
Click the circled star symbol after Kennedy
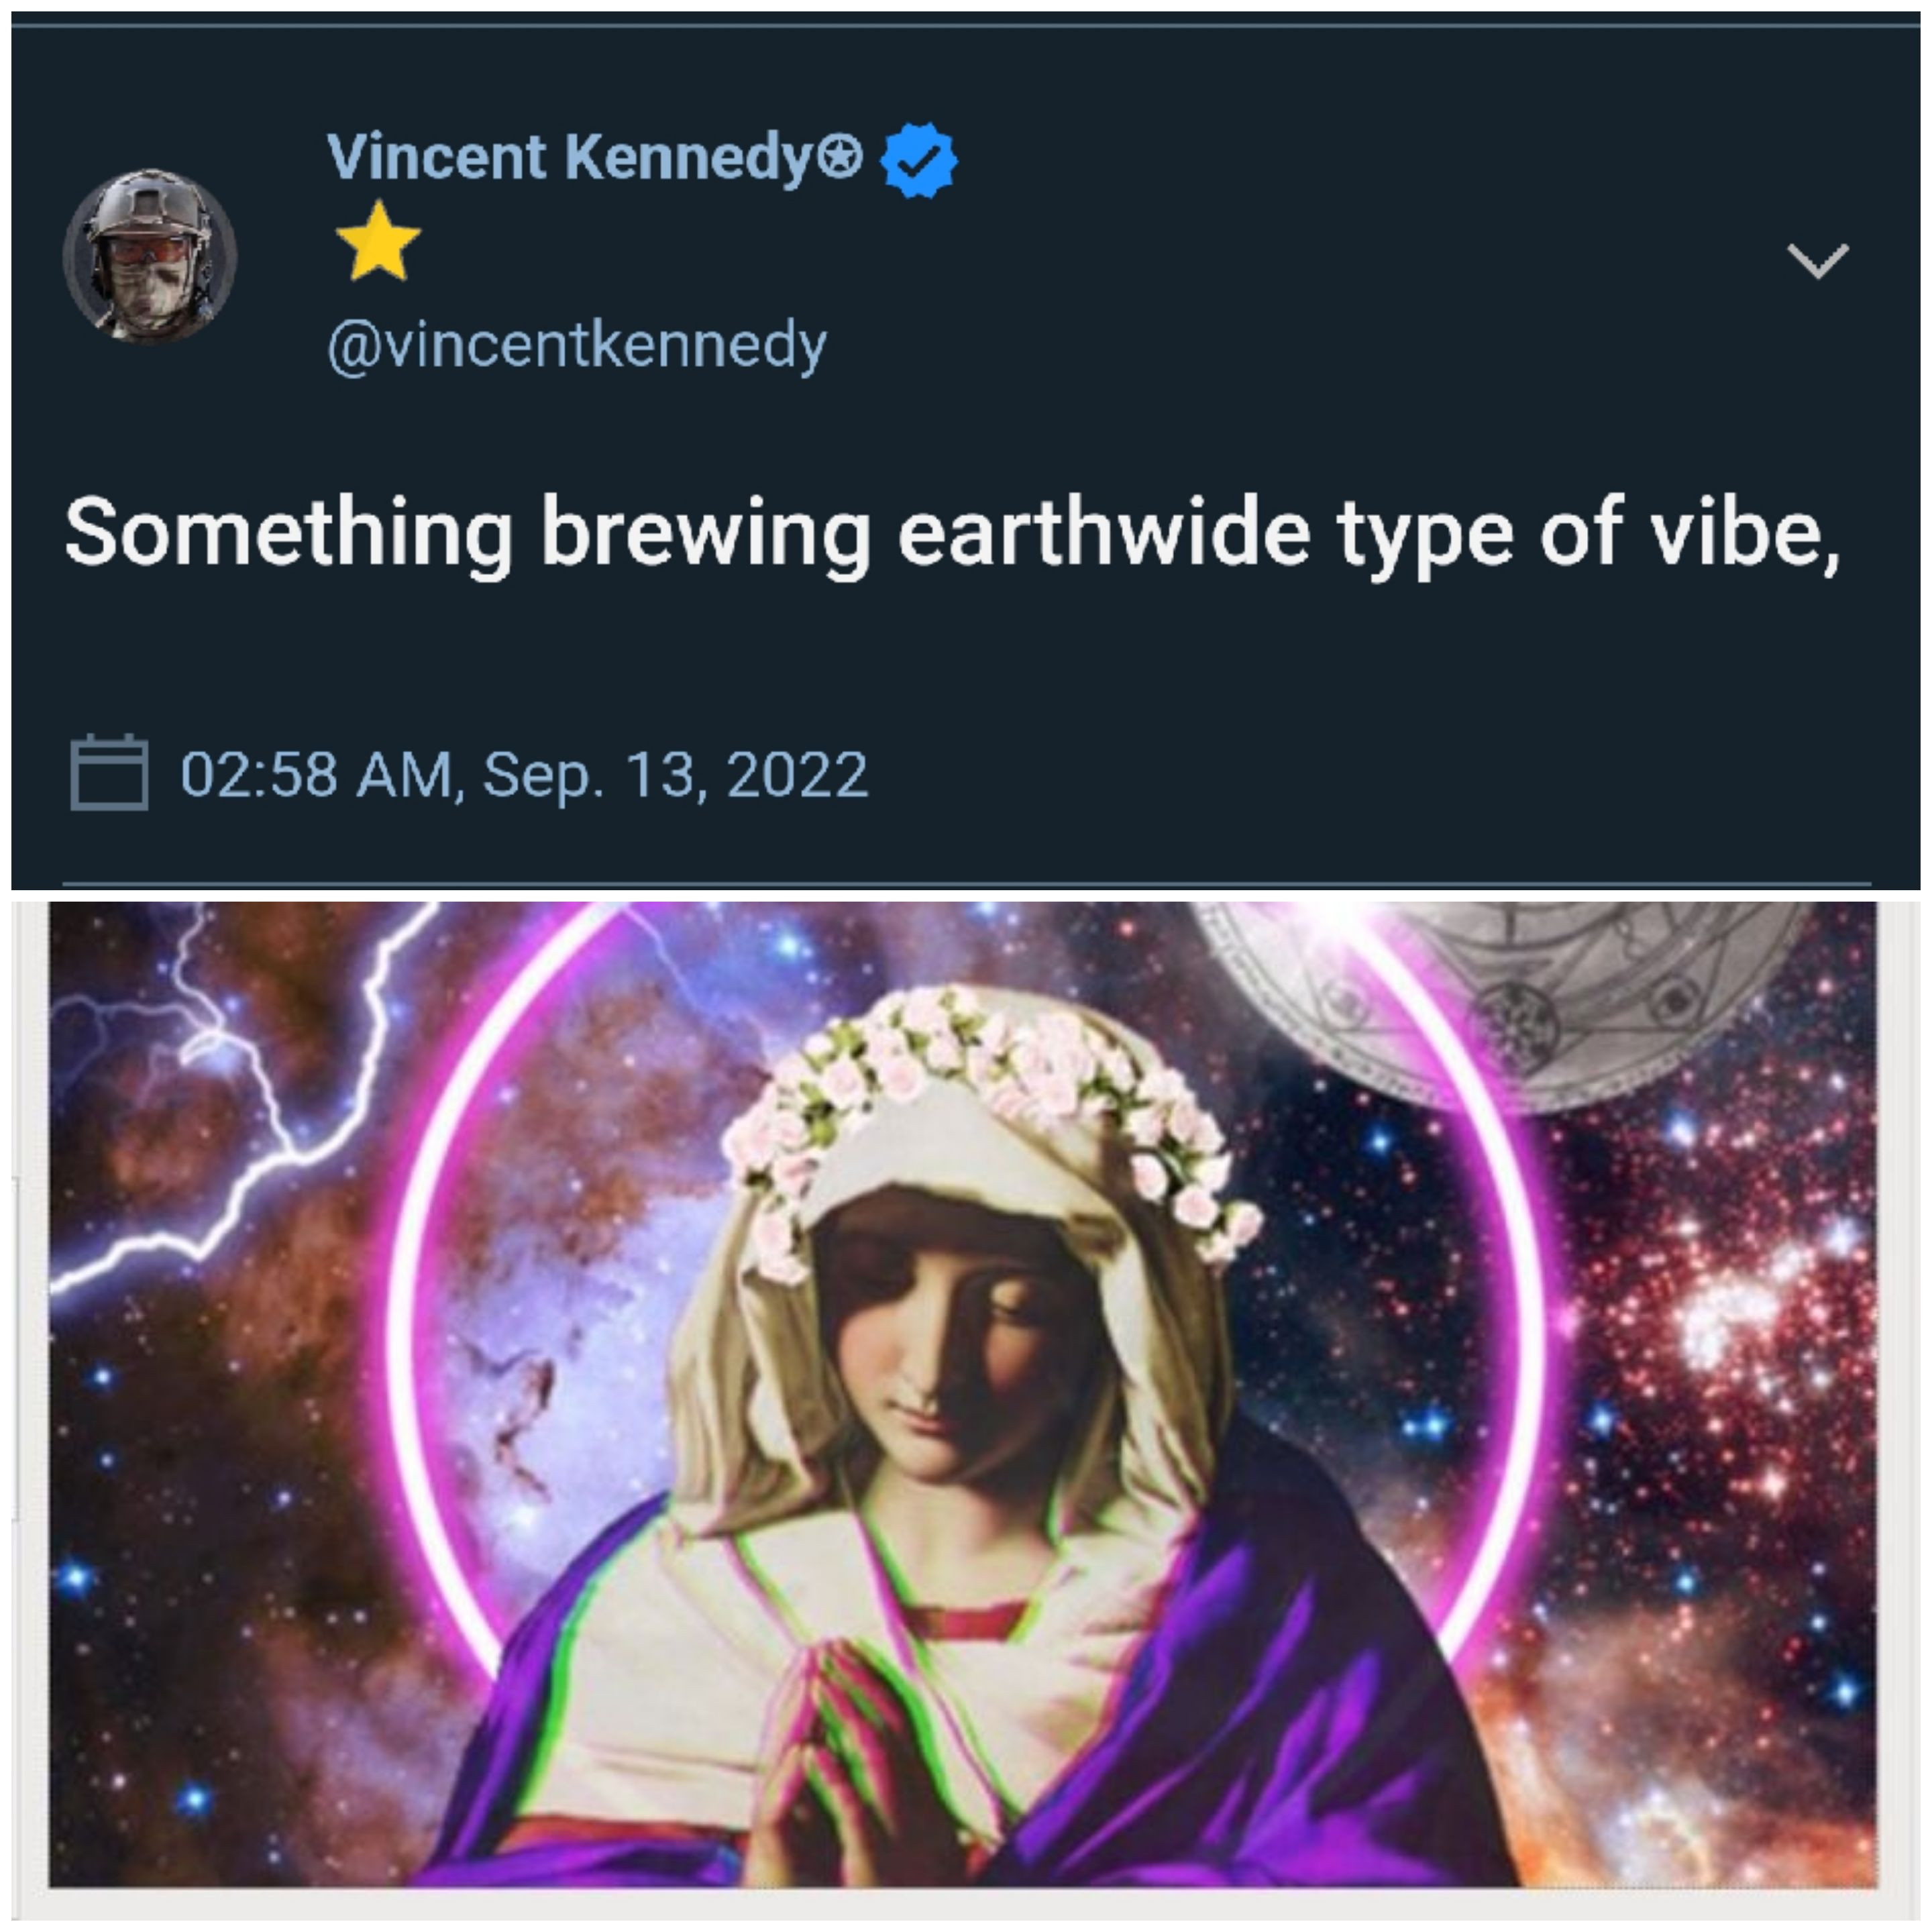pos(840,157)
